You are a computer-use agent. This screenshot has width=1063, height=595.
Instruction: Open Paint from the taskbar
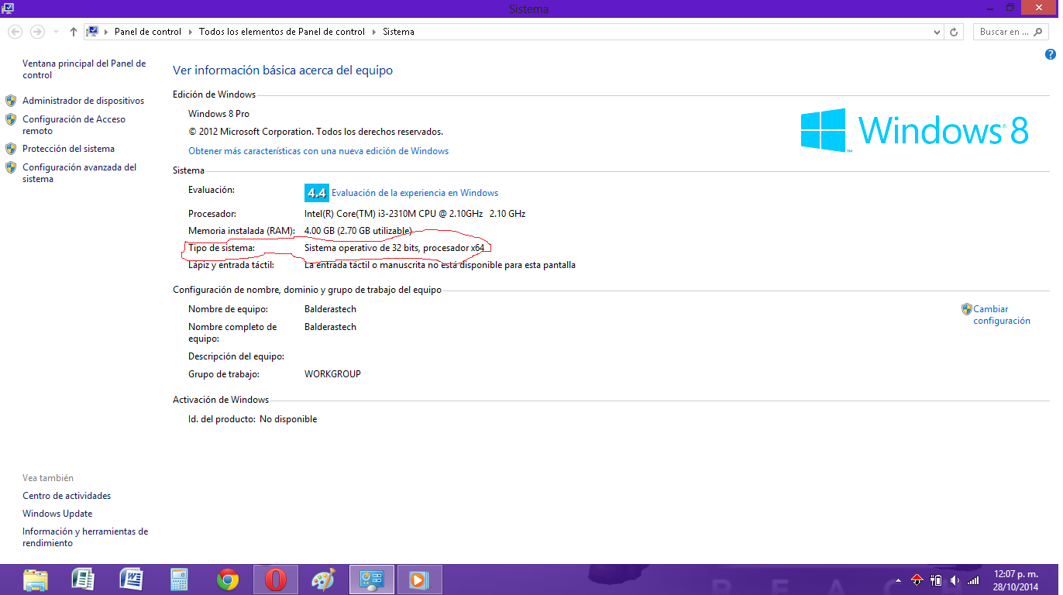click(x=323, y=579)
